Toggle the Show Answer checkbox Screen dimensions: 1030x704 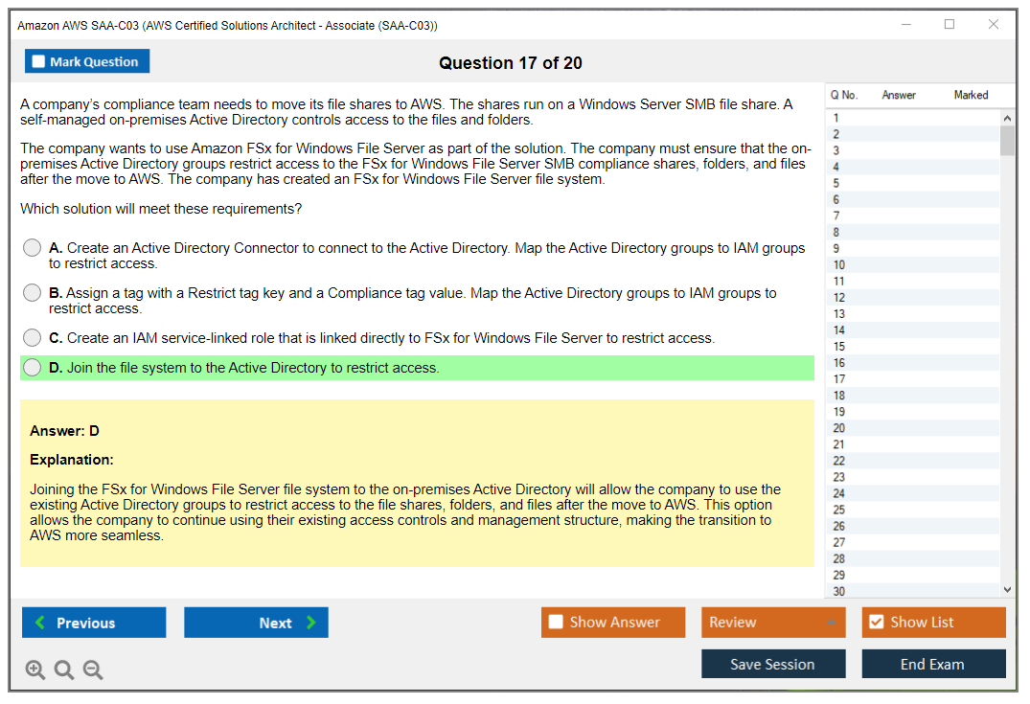click(x=556, y=623)
